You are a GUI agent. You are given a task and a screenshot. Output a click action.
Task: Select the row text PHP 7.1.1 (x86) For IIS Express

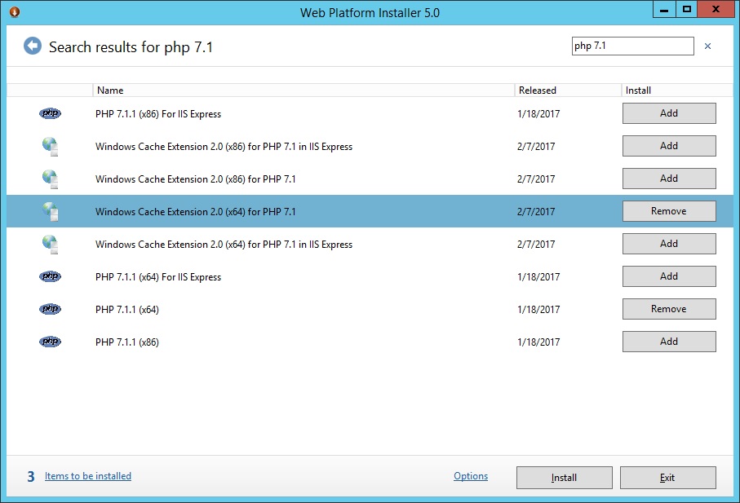158,114
